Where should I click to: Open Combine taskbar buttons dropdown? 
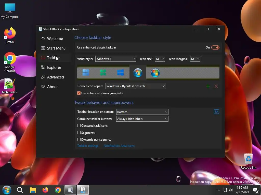(142, 119)
